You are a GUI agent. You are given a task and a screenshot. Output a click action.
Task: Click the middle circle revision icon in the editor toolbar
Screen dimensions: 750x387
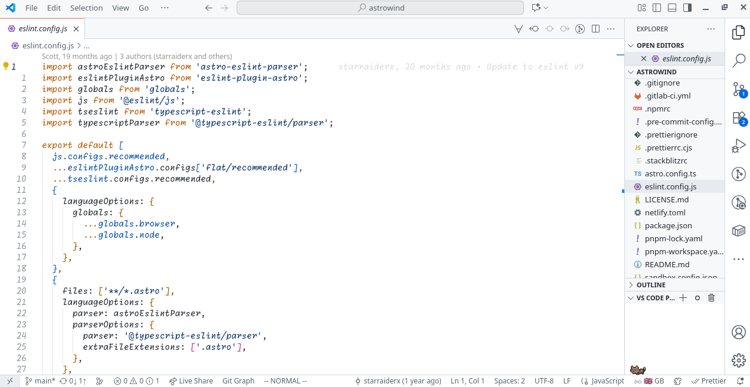(549, 28)
